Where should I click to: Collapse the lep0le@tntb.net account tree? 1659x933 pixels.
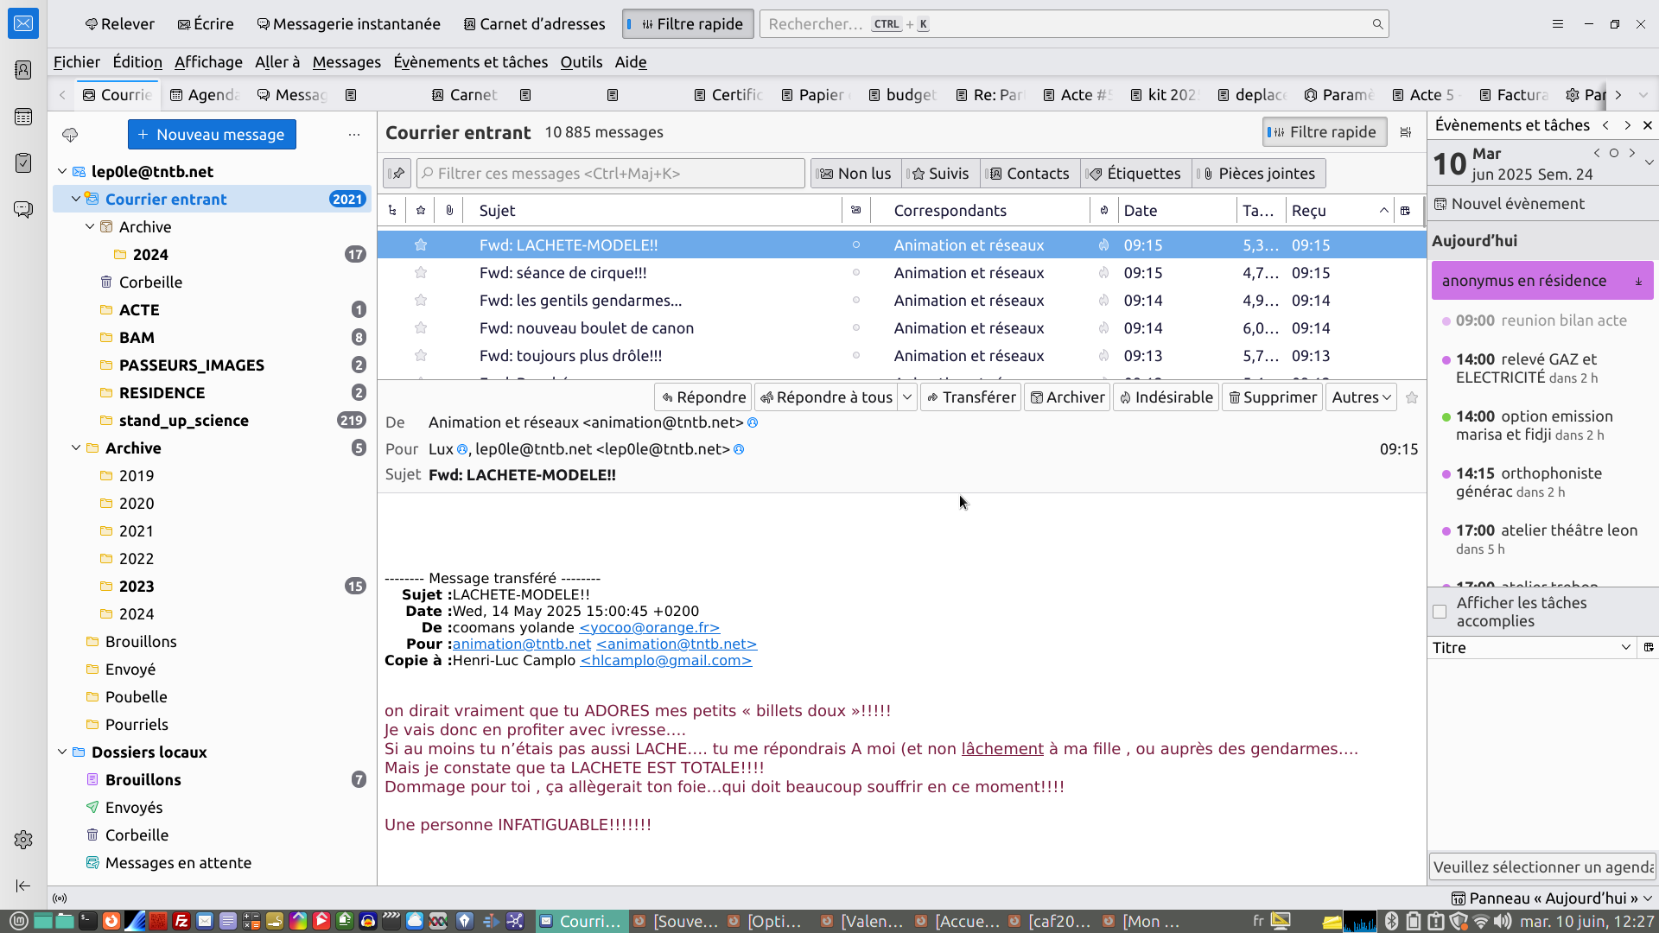[x=62, y=172]
